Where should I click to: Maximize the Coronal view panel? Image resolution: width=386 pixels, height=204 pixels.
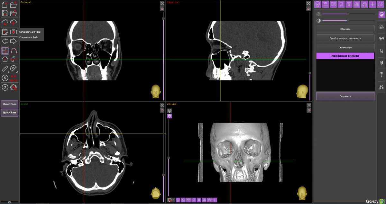click(162, 4)
